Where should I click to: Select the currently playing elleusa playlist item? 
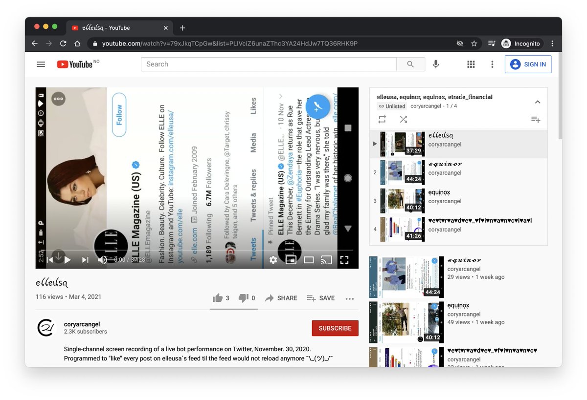coord(458,144)
